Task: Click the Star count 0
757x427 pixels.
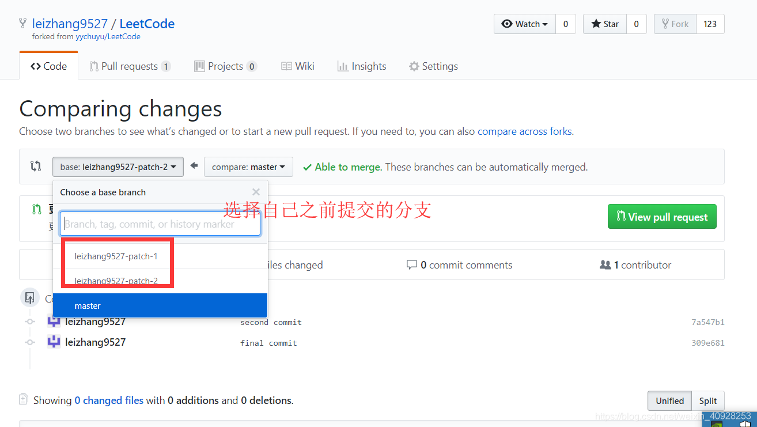Action: (636, 24)
